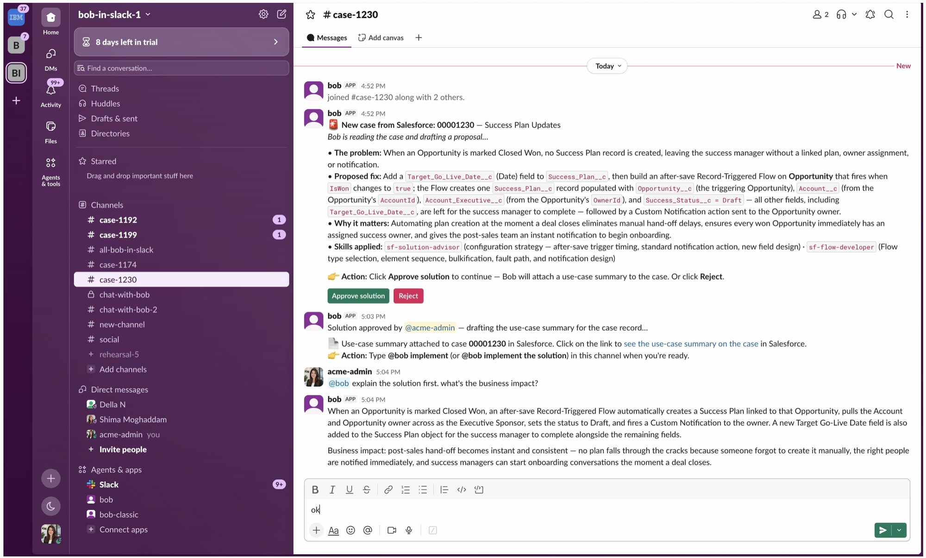The height and width of the screenshot is (558, 926).
Task: Record a video clip
Action: tap(392, 530)
